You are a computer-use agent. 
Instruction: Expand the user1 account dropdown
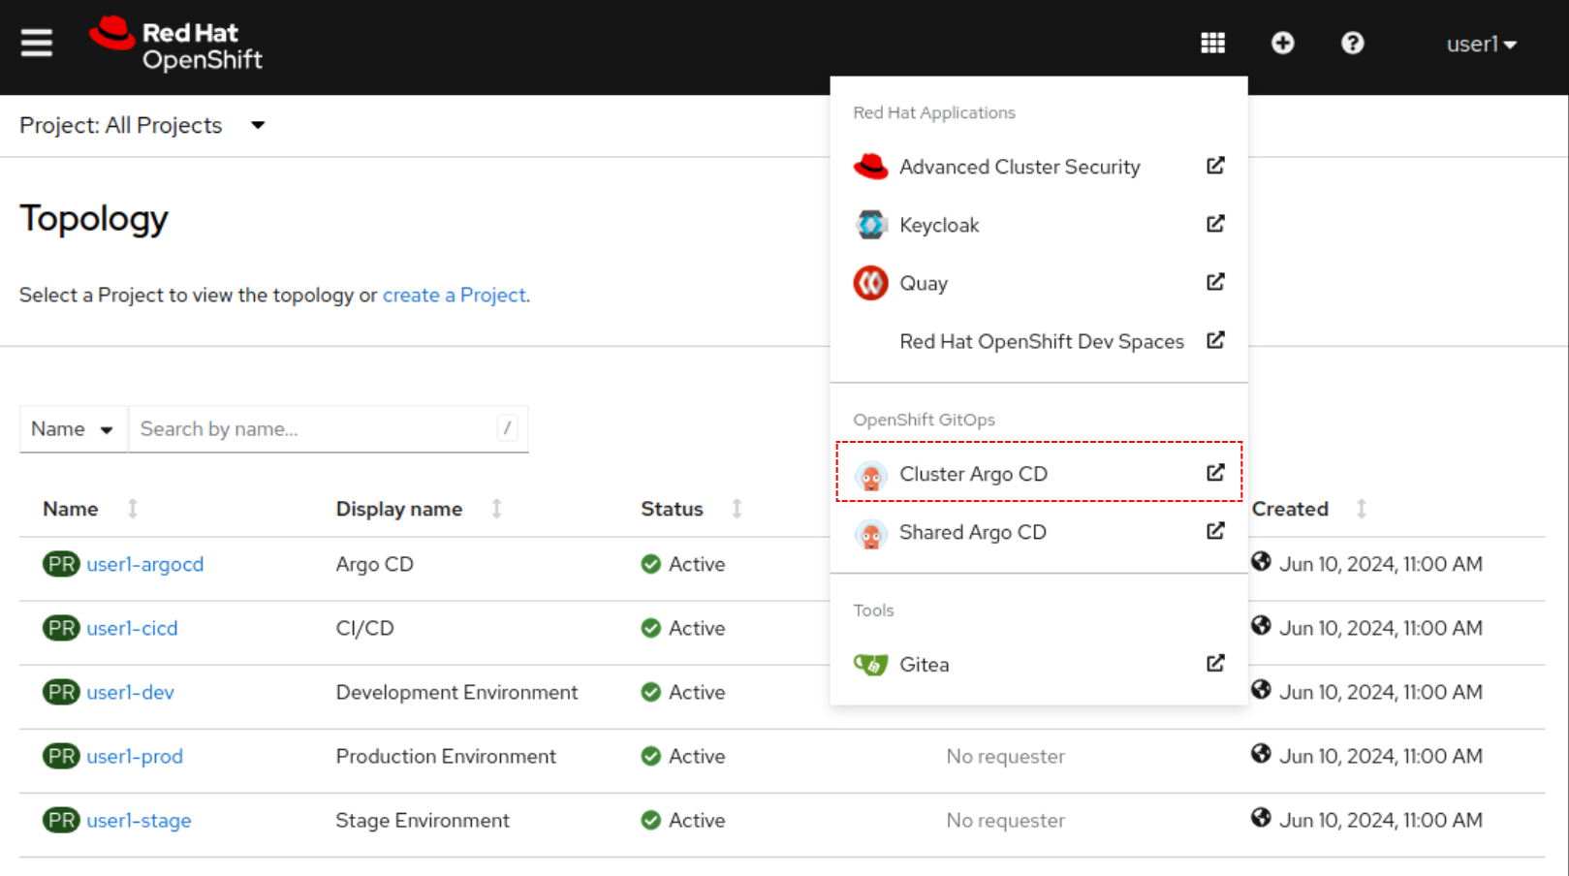(1481, 44)
